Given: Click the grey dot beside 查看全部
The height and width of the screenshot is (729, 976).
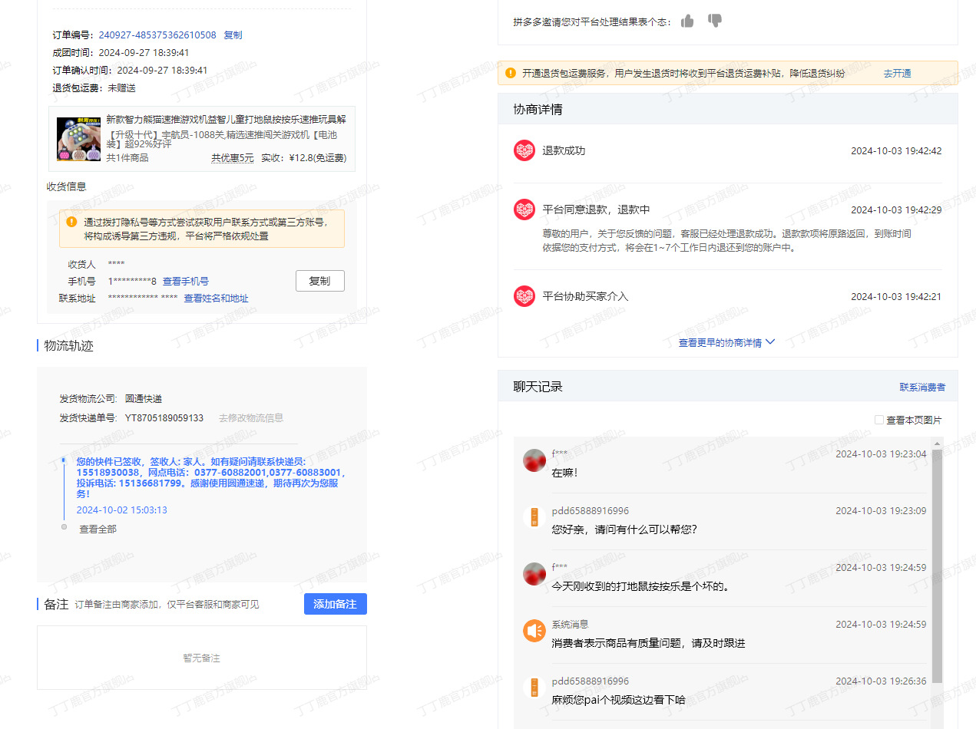Looking at the screenshot, I should coord(64,527).
